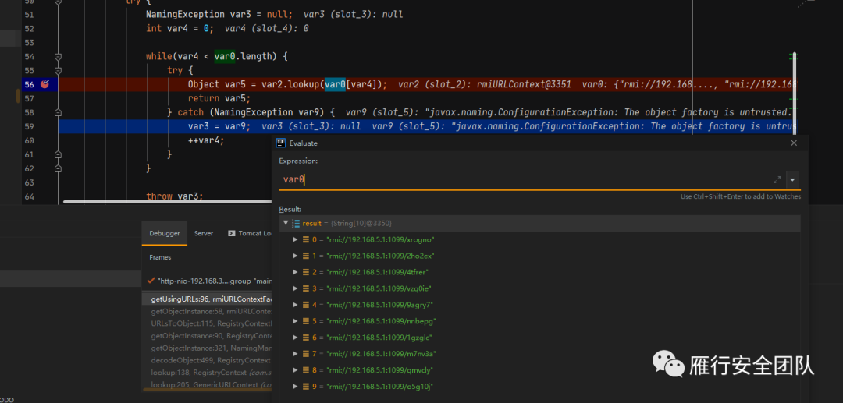Expand array element 5 nnbepg
Viewport: 843px width, 403px height.
click(x=294, y=321)
